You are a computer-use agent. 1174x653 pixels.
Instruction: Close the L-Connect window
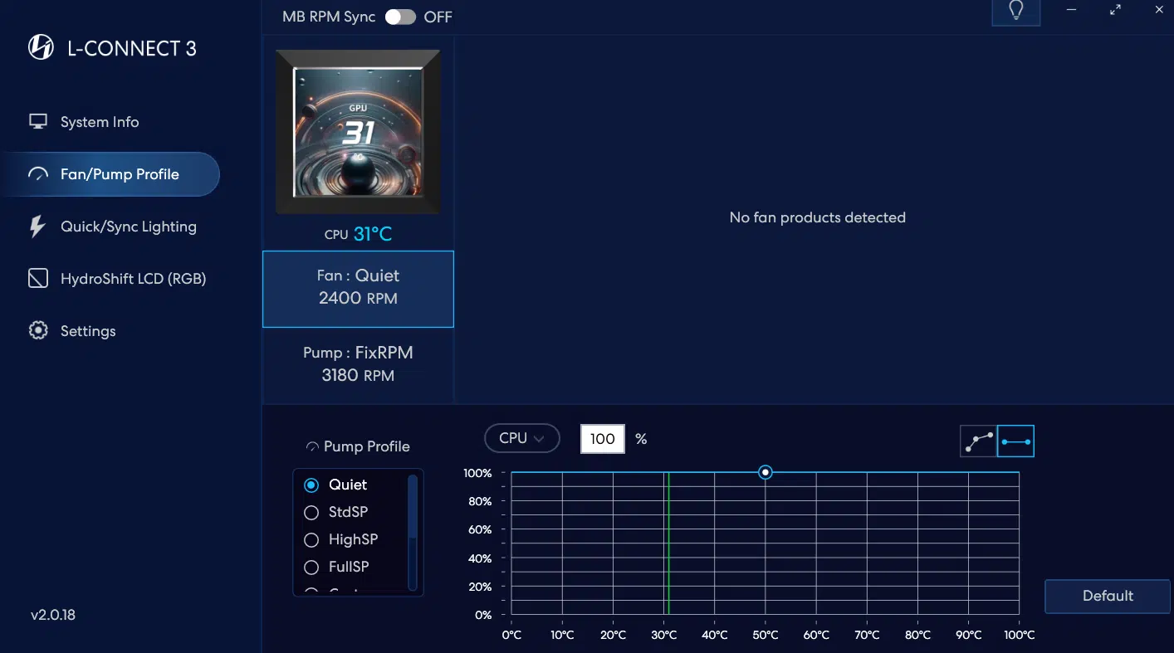1159,10
